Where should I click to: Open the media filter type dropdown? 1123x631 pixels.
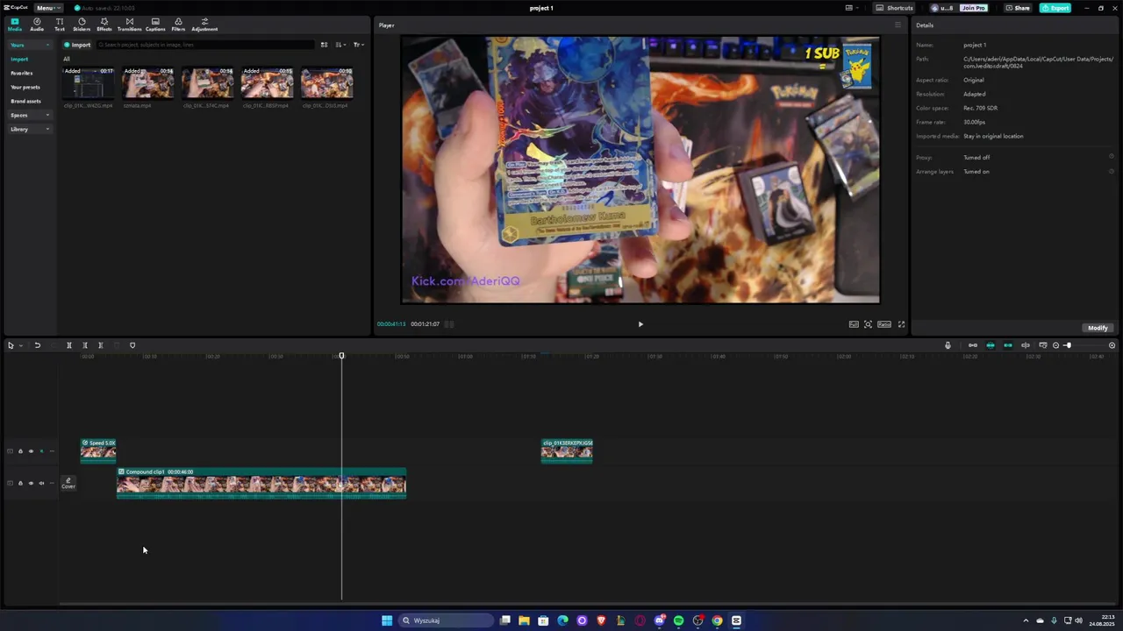358,45
